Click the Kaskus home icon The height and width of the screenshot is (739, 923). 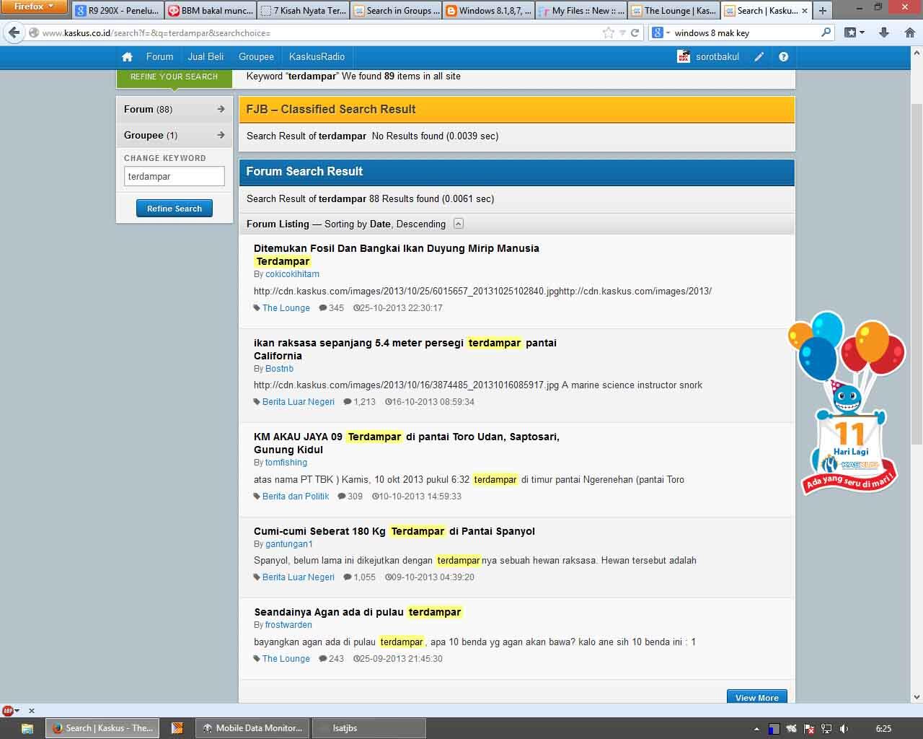[127, 57]
